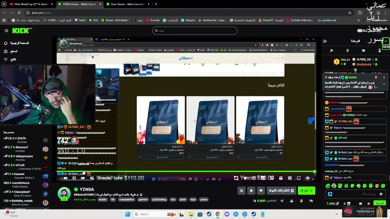Focus the Kick search field
This screenshot has width=390, height=219.
pos(195,30)
